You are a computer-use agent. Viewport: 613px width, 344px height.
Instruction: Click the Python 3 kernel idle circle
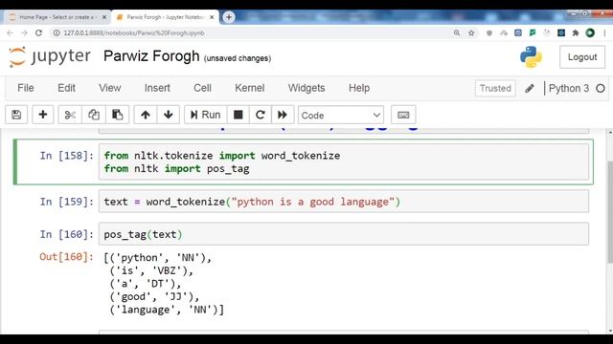(601, 89)
